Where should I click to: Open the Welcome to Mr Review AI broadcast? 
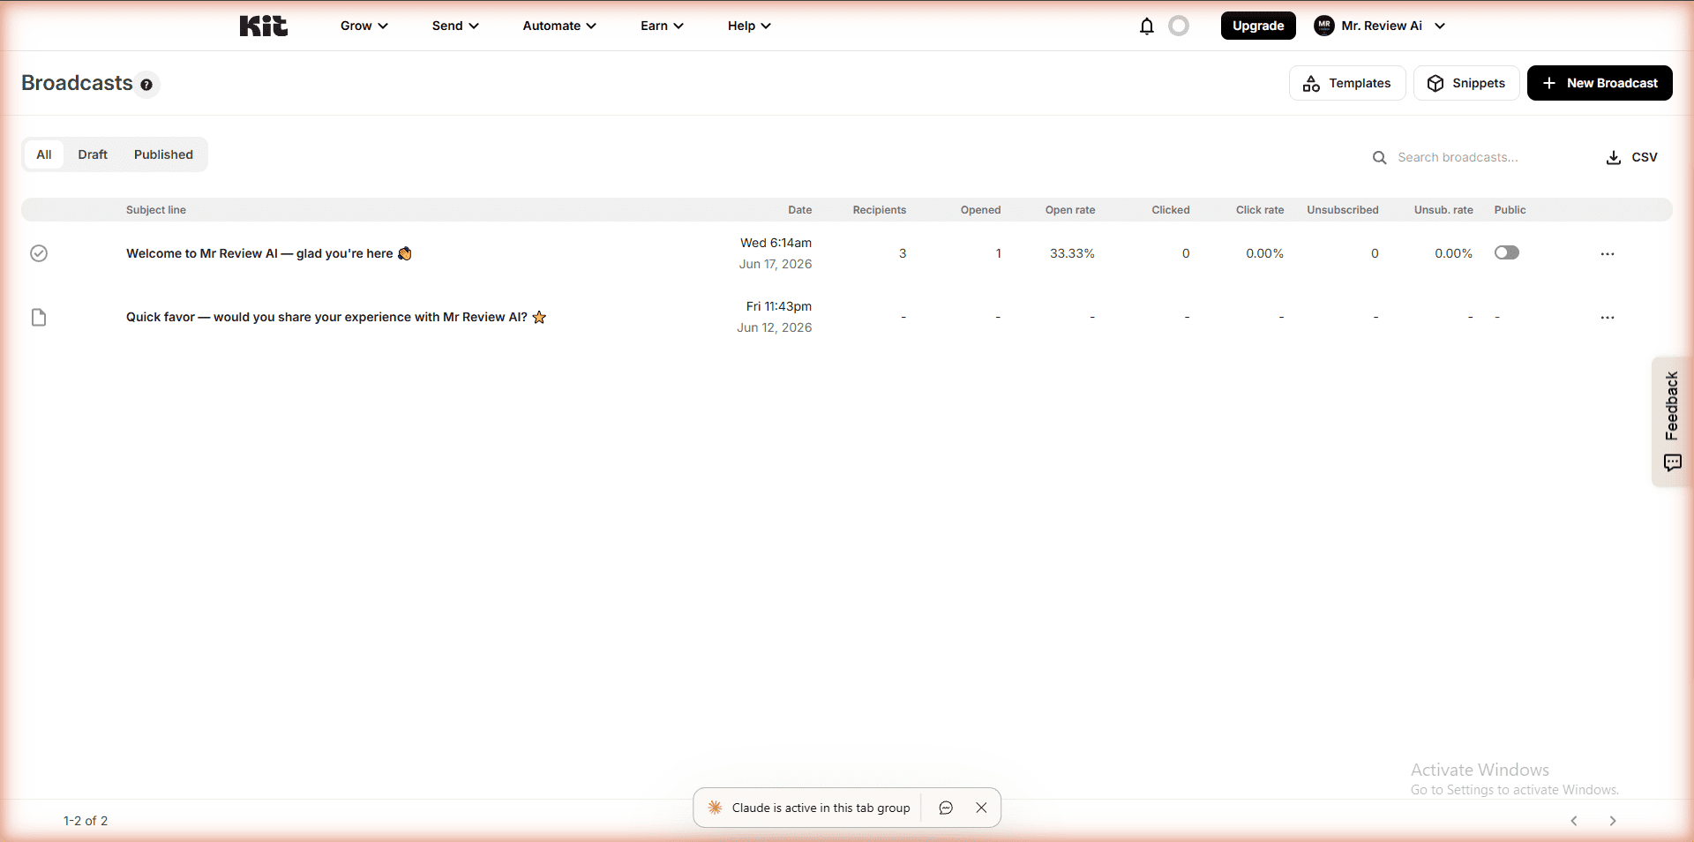click(268, 253)
